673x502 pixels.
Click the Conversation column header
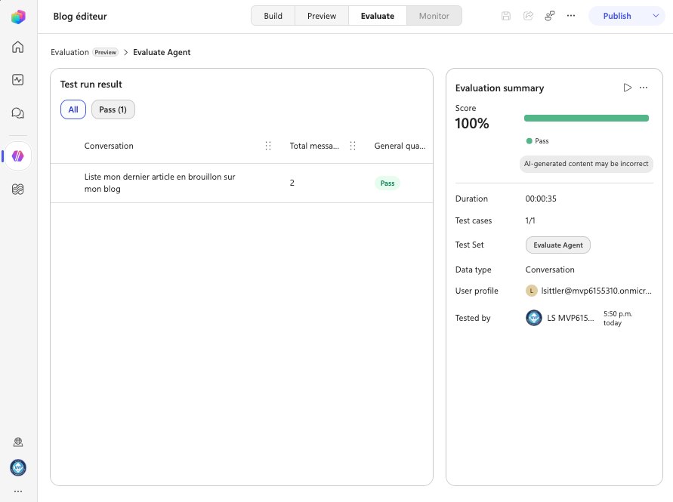109,146
